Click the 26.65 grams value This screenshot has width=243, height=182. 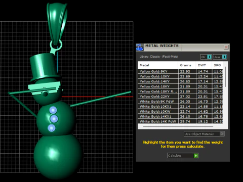click(185, 81)
